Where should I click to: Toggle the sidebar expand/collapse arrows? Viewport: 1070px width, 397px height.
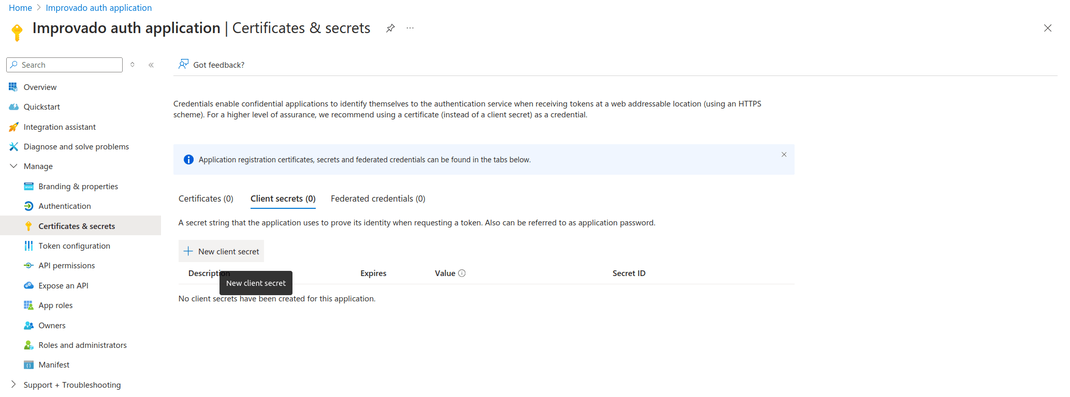click(133, 65)
